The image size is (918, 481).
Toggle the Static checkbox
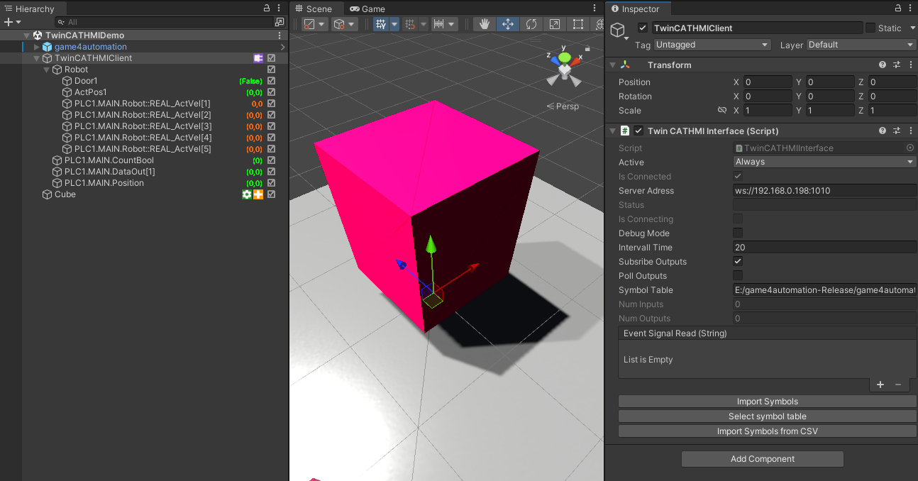pyautogui.click(x=870, y=28)
